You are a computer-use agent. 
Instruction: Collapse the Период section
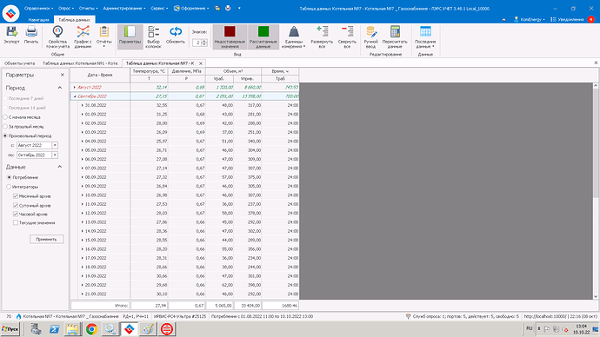[x=60, y=88]
